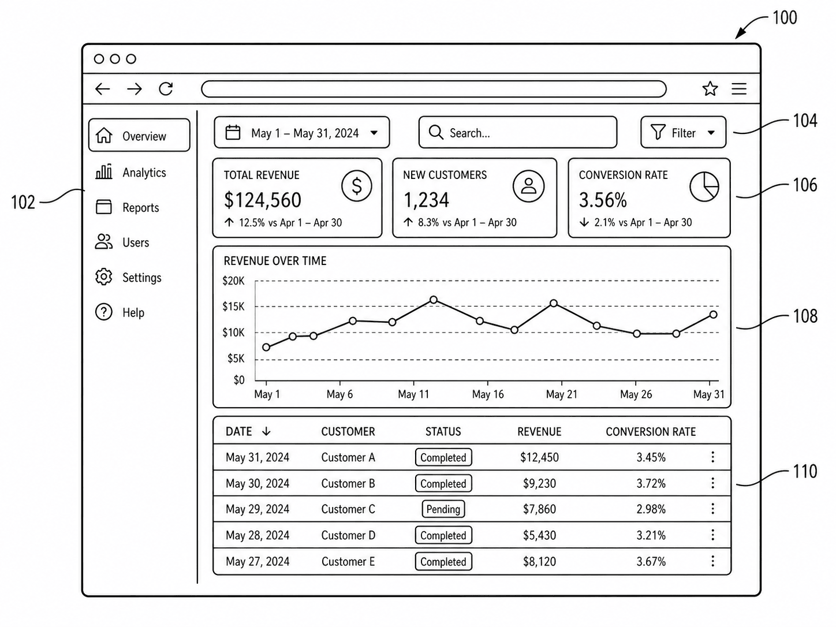Click the Pending status badge for Customer C
Screen dimensions: 836x627
click(443, 509)
